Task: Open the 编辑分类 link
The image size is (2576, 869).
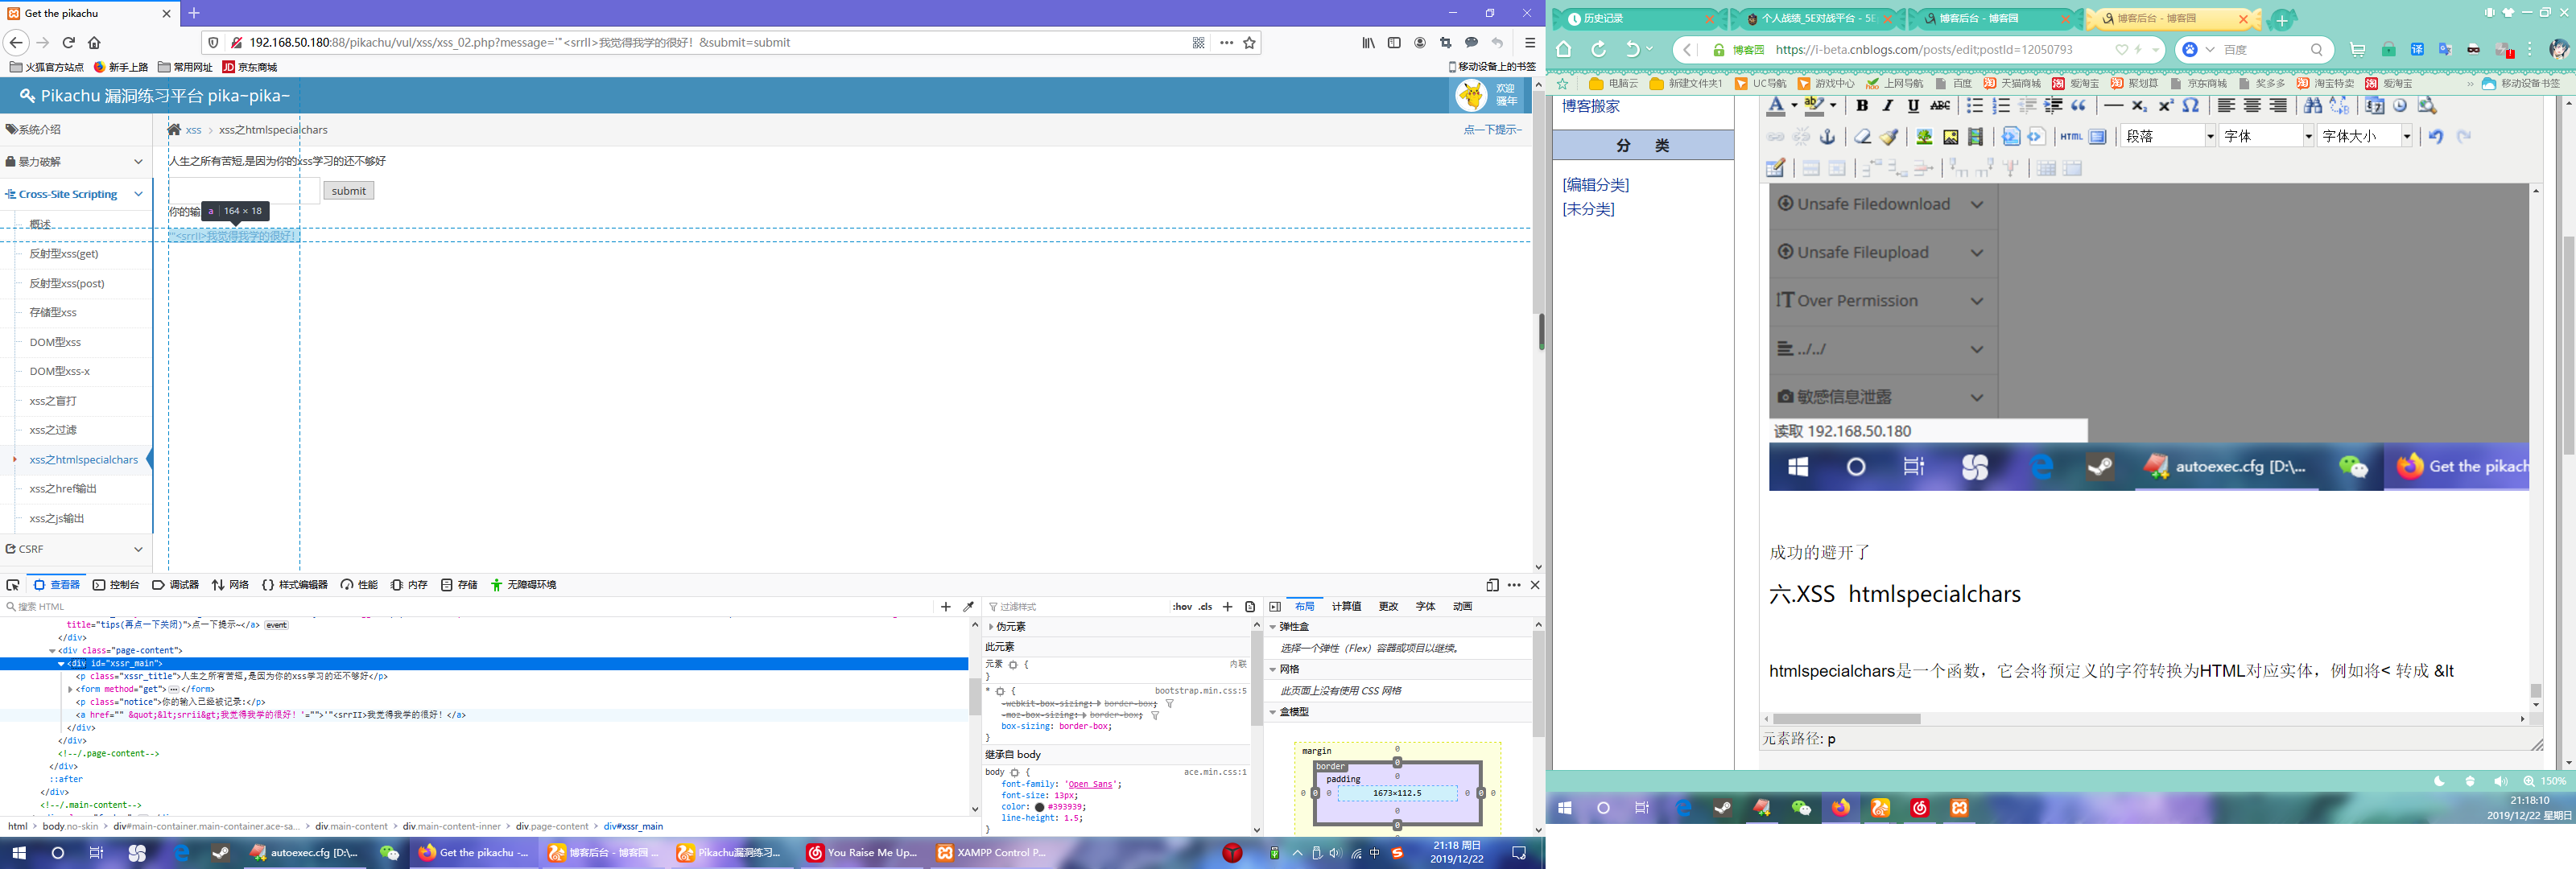Action: click(x=1596, y=185)
